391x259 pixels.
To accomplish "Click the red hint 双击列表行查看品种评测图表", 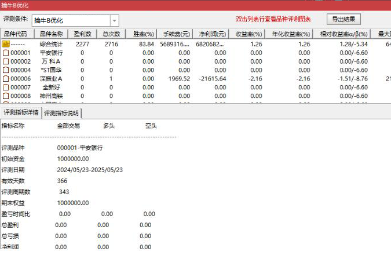I will tap(273, 19).
